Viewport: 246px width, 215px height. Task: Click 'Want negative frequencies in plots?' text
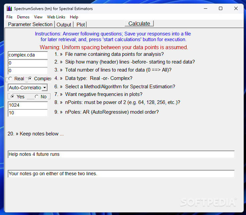pos(104,94)
